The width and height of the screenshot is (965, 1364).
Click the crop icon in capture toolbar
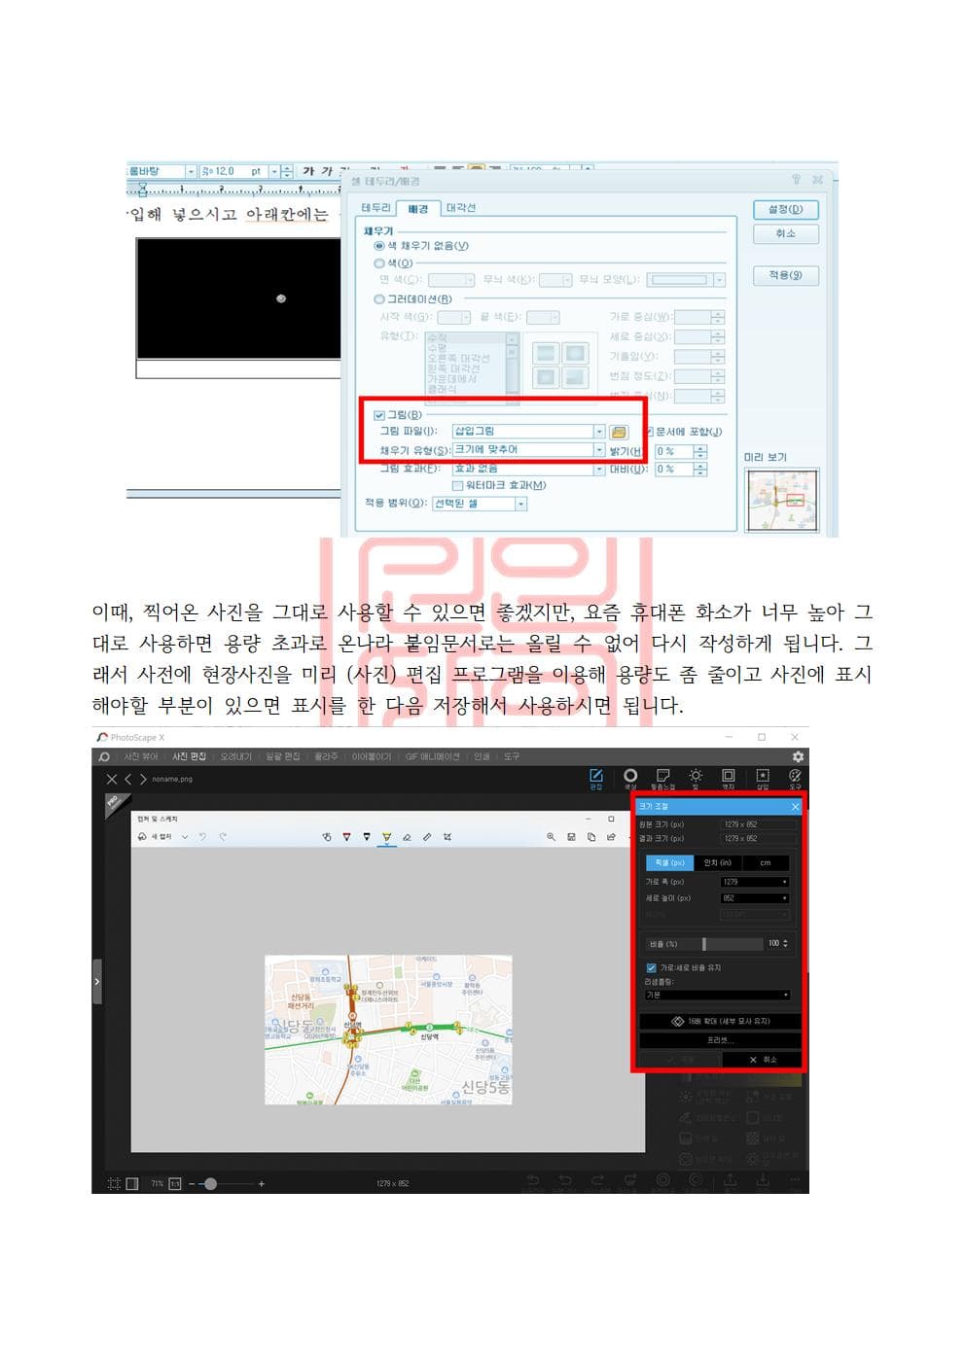tap(447, 836)
